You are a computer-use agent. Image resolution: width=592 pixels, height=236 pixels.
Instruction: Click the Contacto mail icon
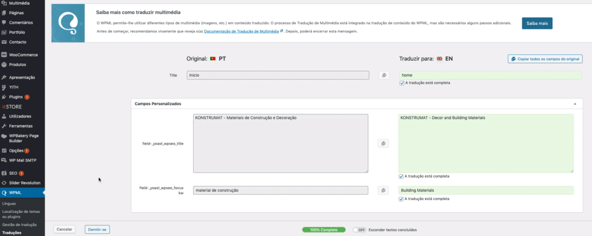pyautogui.click(x=4, y=42)
